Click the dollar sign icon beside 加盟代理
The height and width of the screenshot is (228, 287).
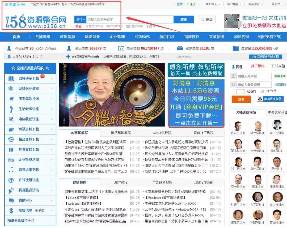tap(11, 211)
